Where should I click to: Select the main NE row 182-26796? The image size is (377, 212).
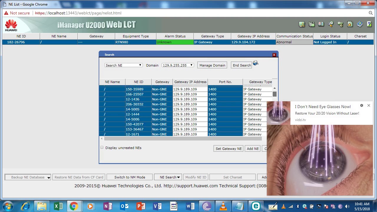pyautogui.click(x=188, y=42)
